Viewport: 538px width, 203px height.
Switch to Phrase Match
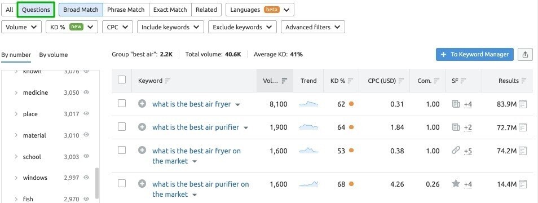click(126, 10)
